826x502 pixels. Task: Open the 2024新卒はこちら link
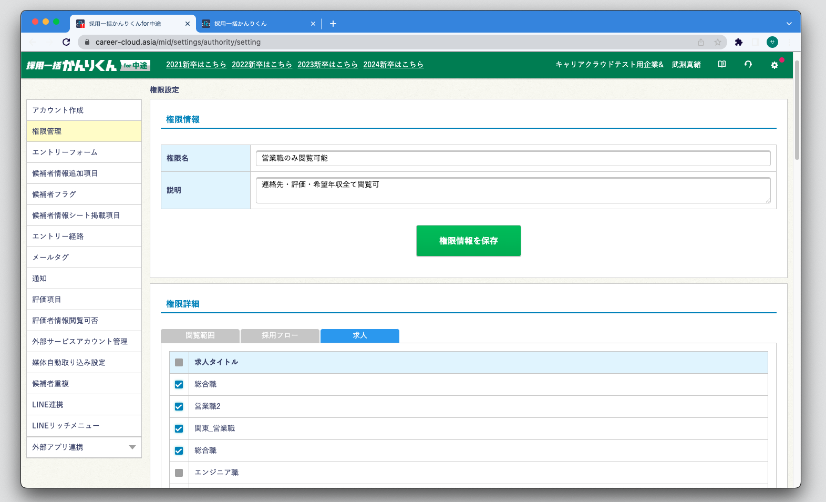coord(393,64)
